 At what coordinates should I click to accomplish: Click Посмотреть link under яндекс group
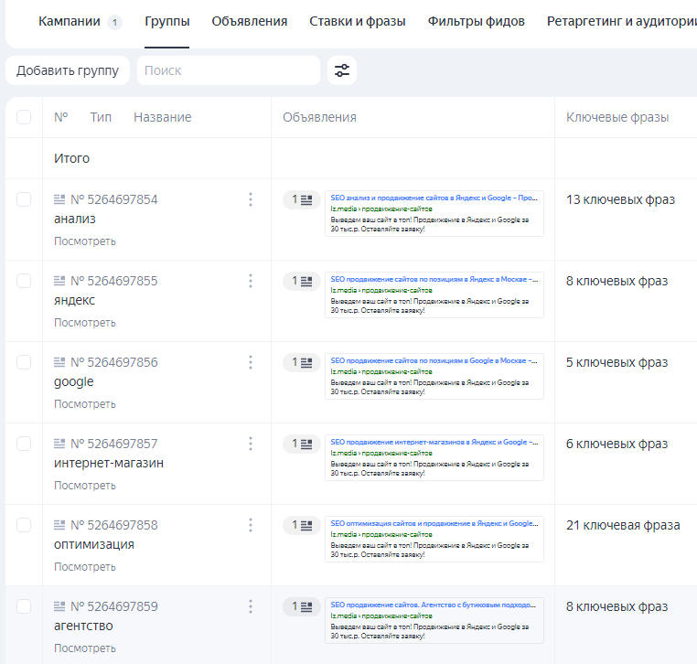[x=84, y=323]
